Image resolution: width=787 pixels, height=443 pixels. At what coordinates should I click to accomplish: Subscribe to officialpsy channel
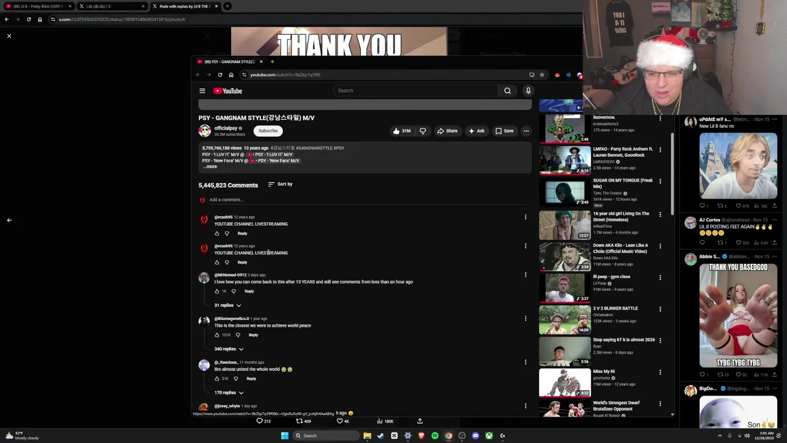click(x=268, y=130)
